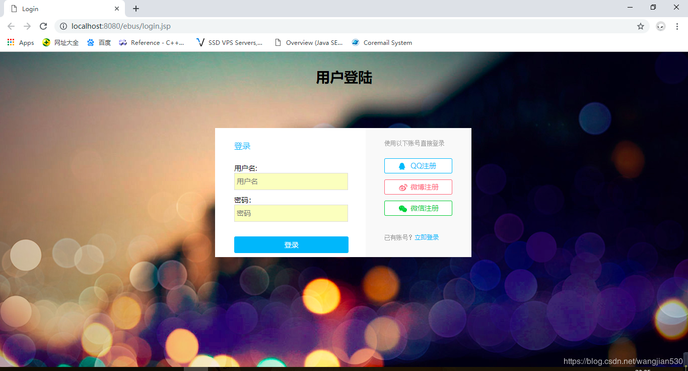Click the eye icon on 微博注册 button

[402, 187]
